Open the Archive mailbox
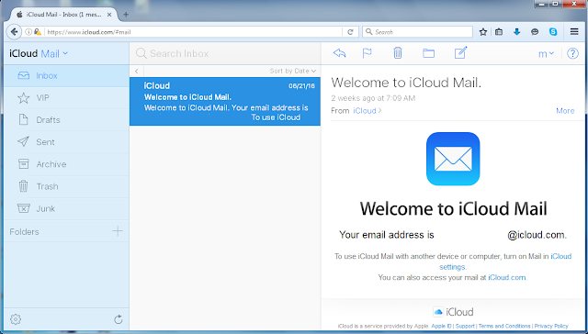 tap(66, 164)
